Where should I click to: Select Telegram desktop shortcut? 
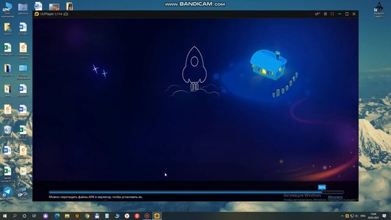click(7, 193)
